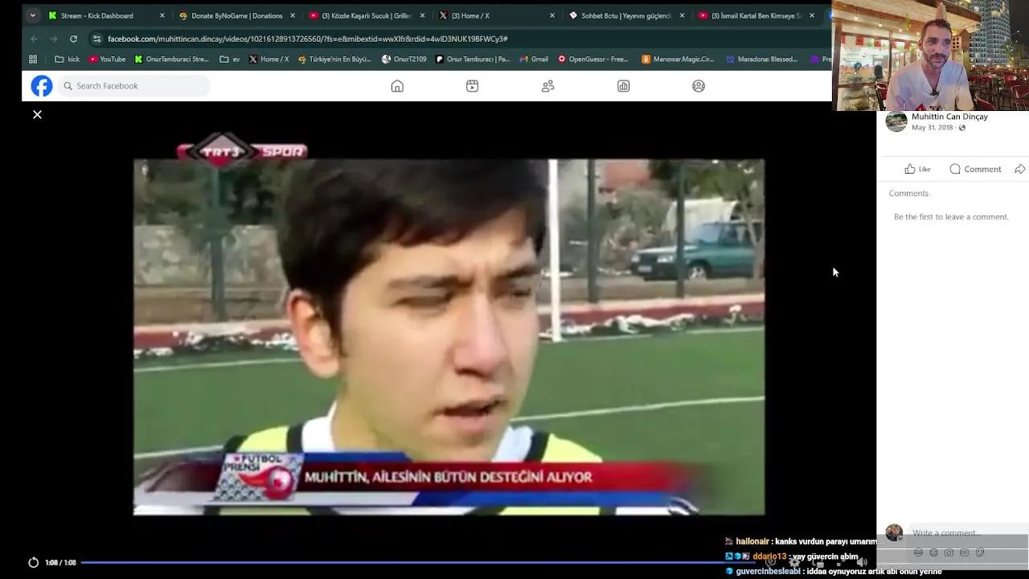The height and width of the screenshot is (579, 1029).
Task: Open the YouTube bookmark
Action: [x=107, y=59]
